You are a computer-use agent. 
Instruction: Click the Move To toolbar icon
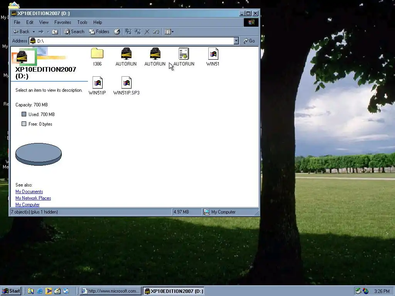(x=128, y=32)
